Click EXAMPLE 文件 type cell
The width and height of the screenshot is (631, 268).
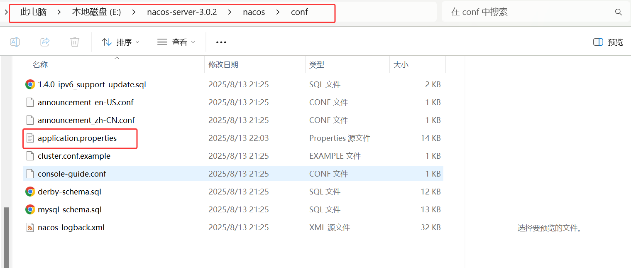click(335, 156)
